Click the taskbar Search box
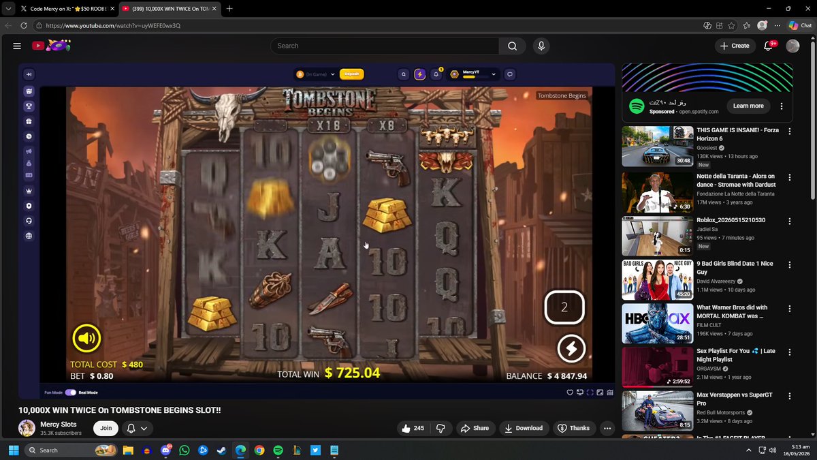 tap(71, 450)
